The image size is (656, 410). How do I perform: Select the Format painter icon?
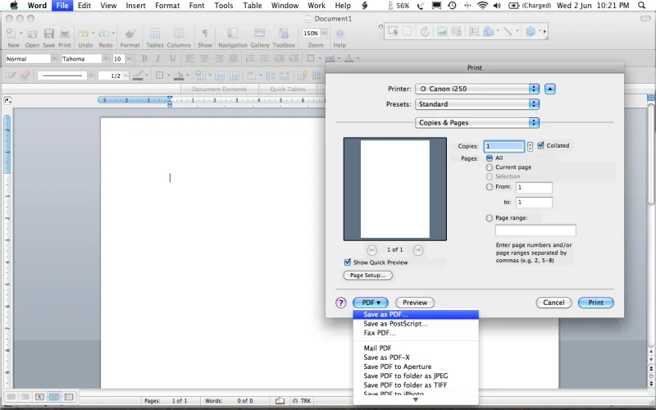click(130, 34)
